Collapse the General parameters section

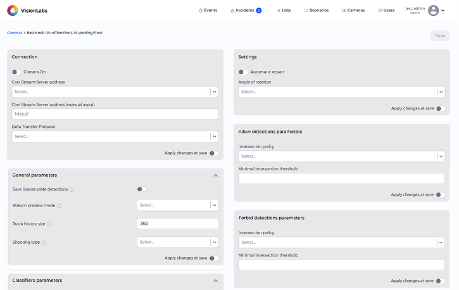[x=215, y=175]
